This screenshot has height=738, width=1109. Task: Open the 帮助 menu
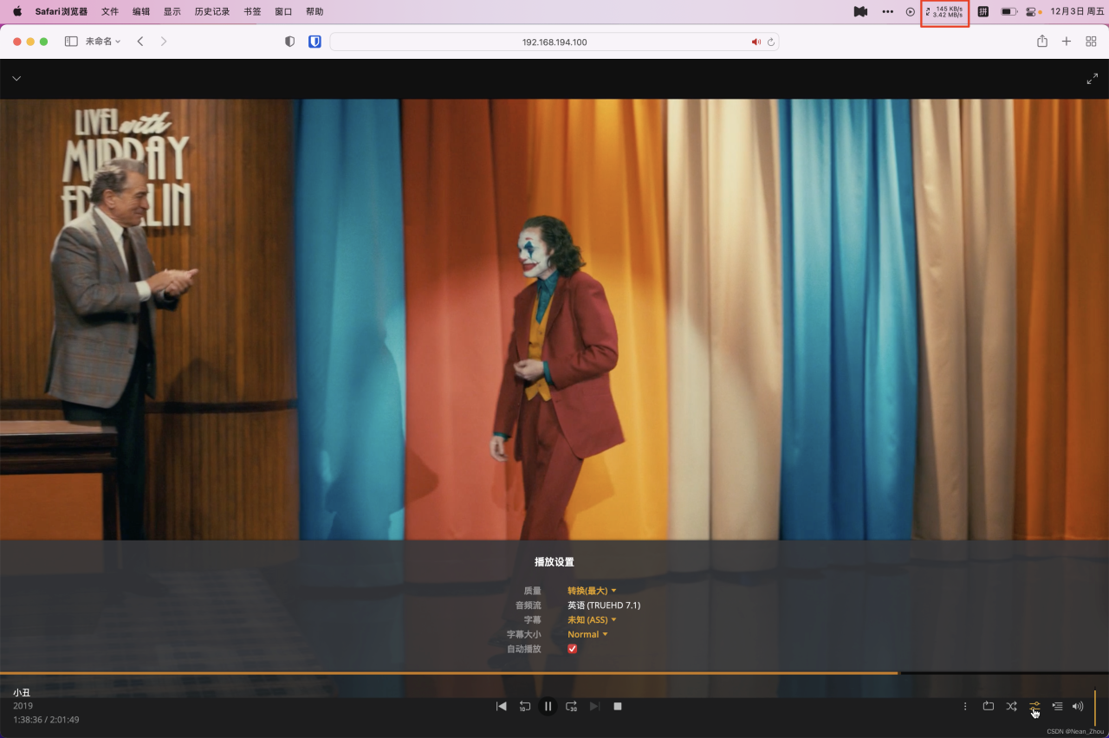[315, 11]
